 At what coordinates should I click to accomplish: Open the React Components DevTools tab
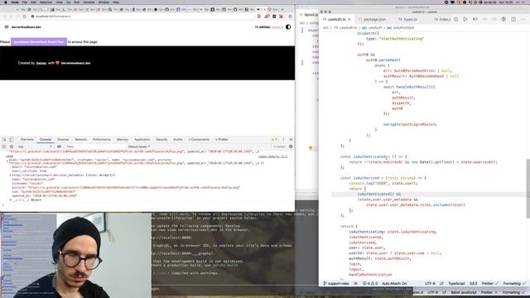click(199, 140)
